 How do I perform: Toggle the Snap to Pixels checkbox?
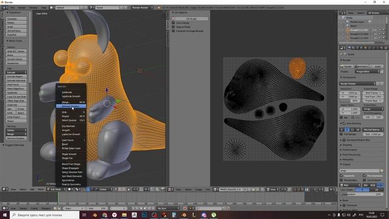tap(173, 27)
